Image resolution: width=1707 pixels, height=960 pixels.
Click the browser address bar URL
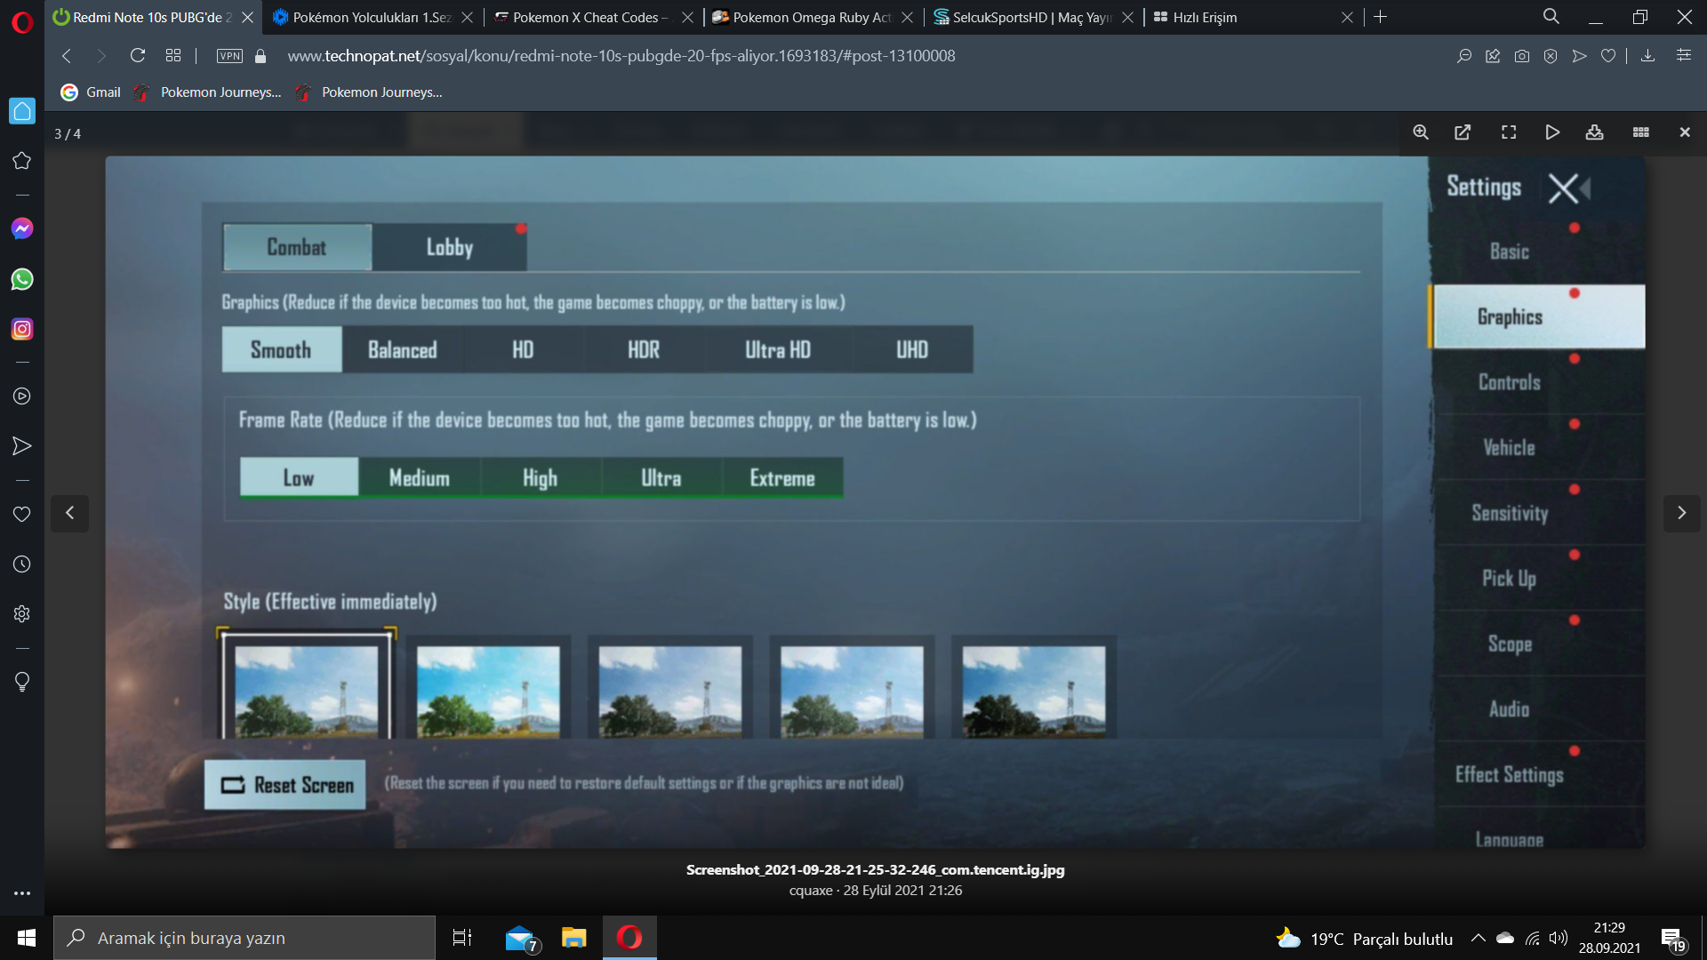tap(621, 56)
